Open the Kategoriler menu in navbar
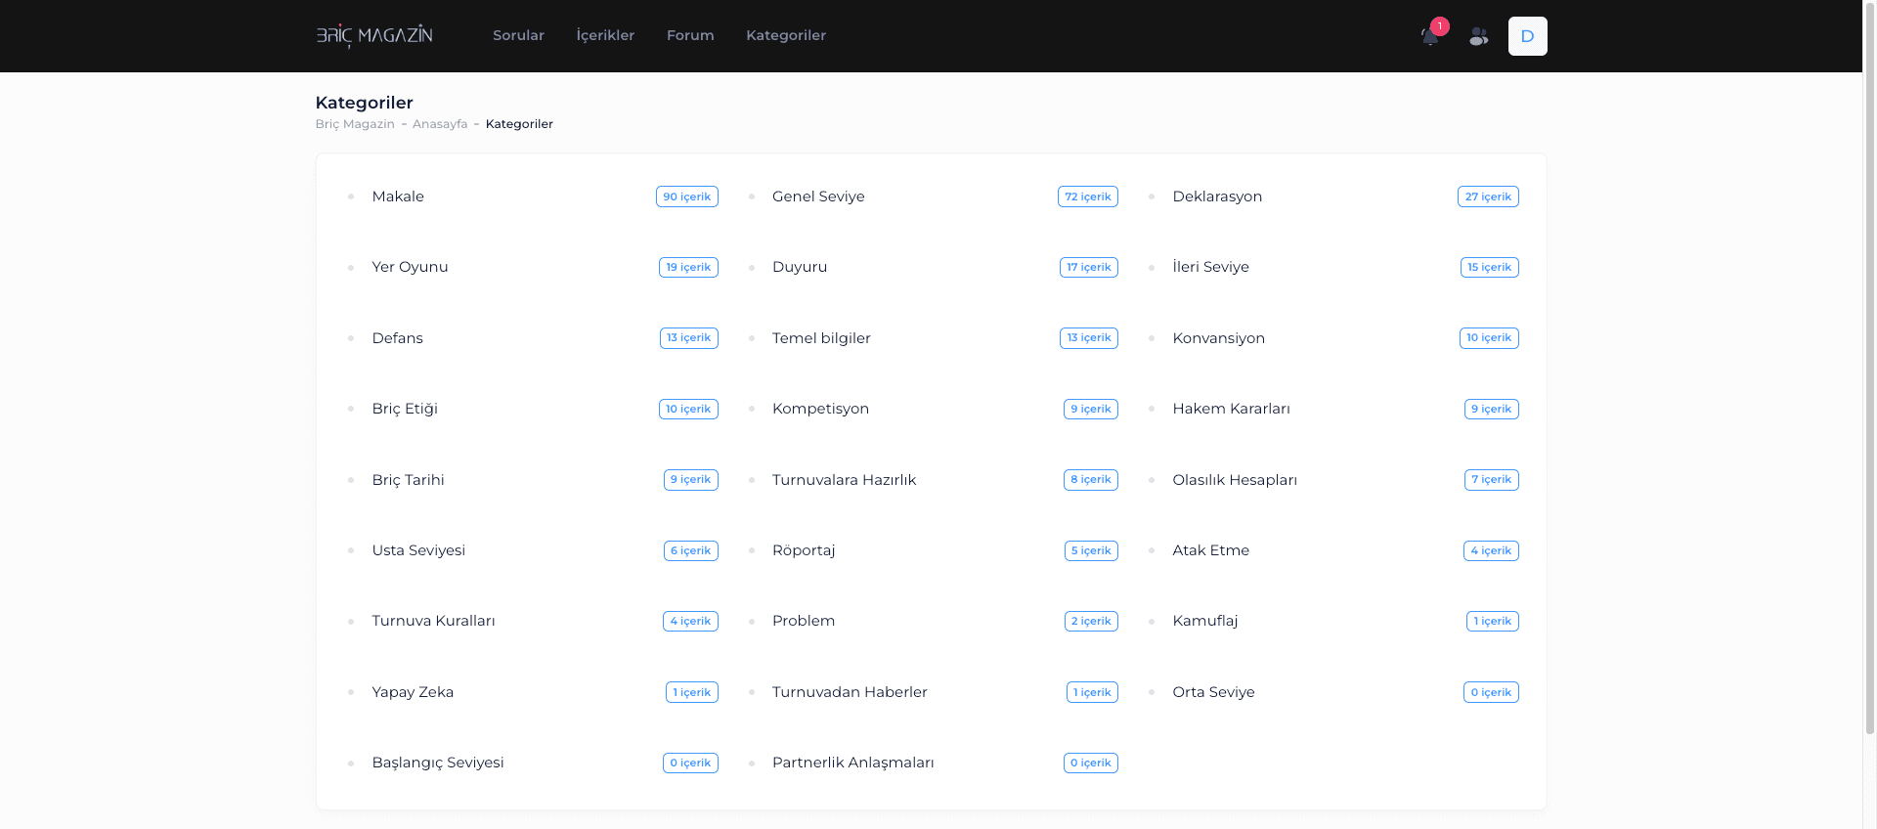 click(x=786, y=35)
